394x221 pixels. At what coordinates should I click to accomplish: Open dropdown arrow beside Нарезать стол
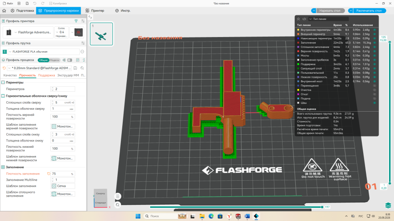313,10
